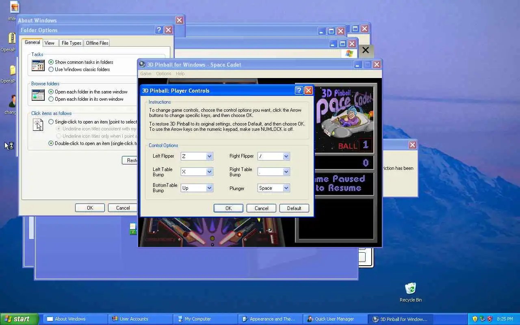Click the red shield alert tray icon

point(490,319)
